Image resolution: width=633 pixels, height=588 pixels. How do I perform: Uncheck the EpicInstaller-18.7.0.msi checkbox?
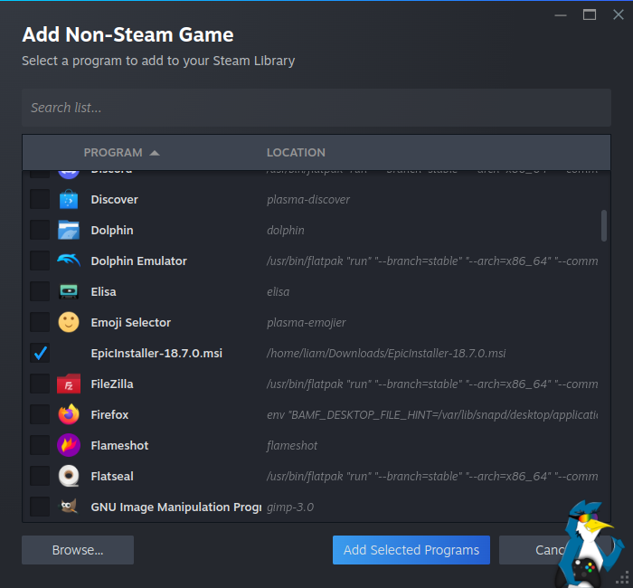click(40, 354)
